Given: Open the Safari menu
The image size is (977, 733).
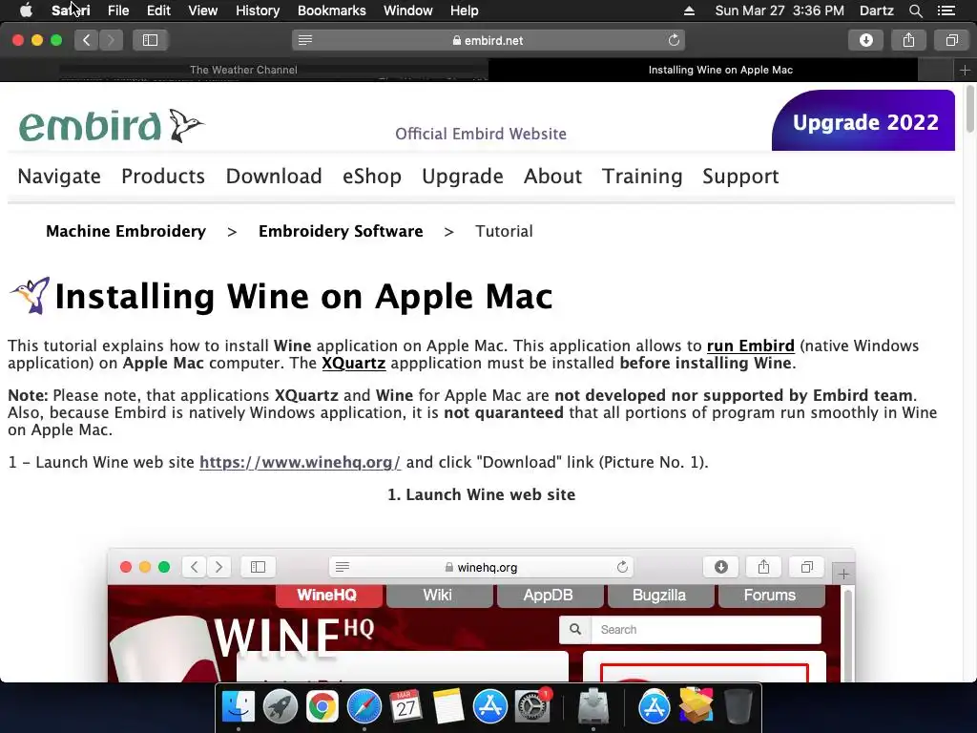Looking at the screenshot, I should [71, 10].
